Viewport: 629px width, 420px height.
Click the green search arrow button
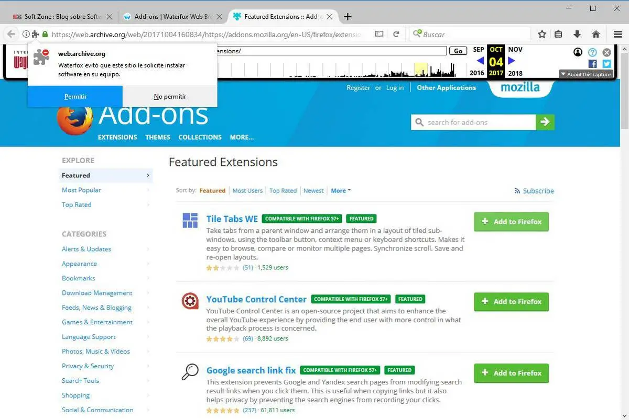click(x=545, y=122)
